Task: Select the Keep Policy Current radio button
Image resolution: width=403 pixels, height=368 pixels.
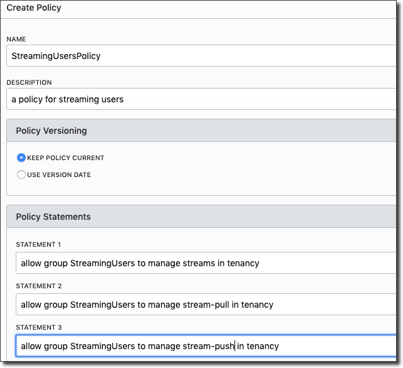Action: point(21,158)
